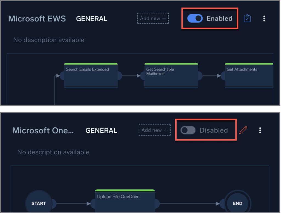Select the GENERAL tab on Microsoft EWS
Viewport: 281px width, 213px height.
(91, 19)
